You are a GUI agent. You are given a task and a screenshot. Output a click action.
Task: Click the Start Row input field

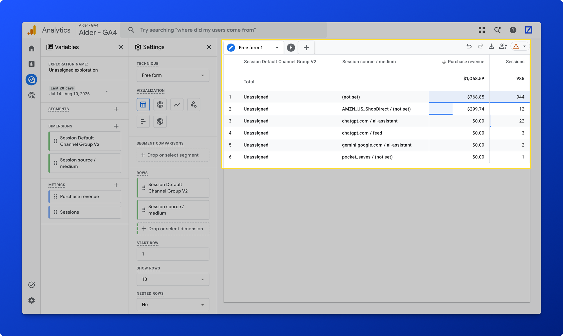[173, 254]
